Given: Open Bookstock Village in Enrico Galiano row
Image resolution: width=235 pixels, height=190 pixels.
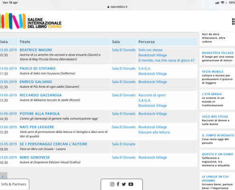Looking at the screenshot, I should [152, 82].
